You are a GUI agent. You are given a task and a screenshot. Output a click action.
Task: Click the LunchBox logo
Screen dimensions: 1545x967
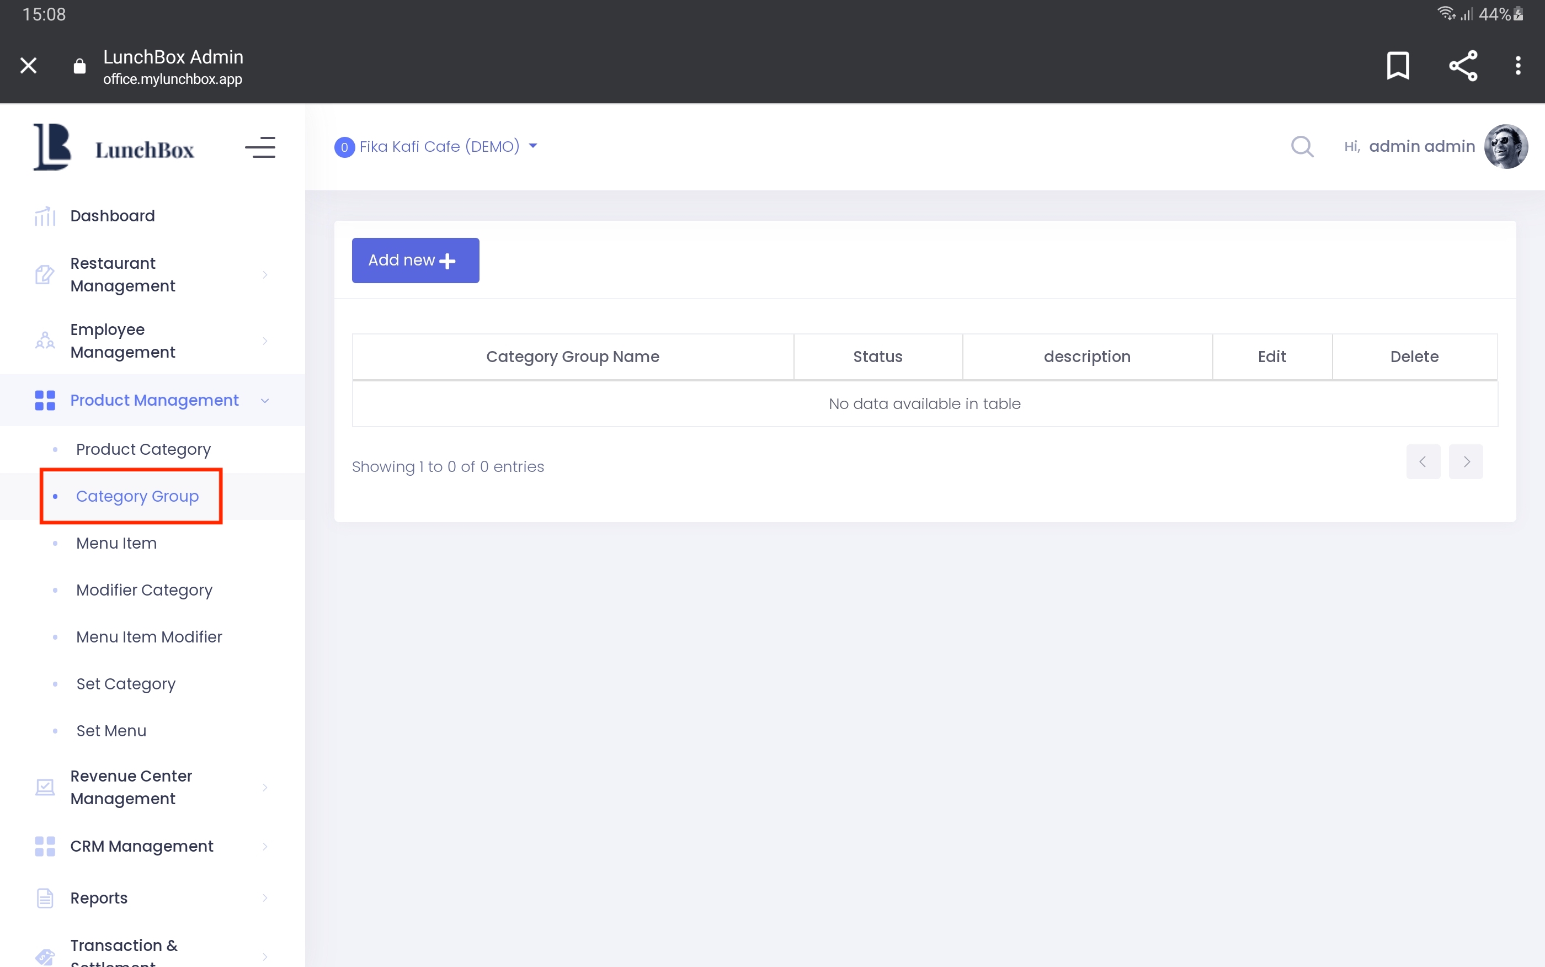[x=114, y=147]
